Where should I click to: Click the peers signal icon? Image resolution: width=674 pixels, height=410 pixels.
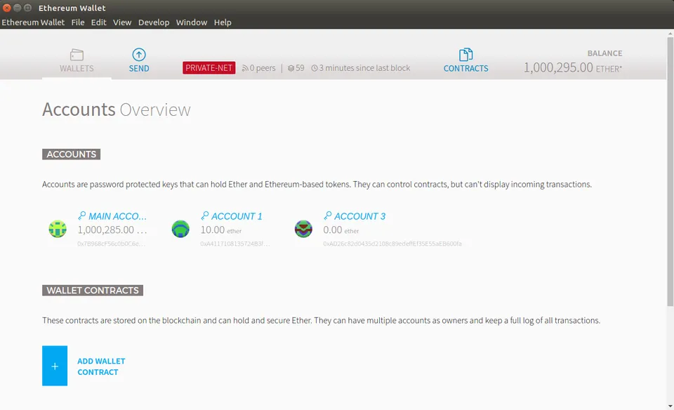click(245, 68)
